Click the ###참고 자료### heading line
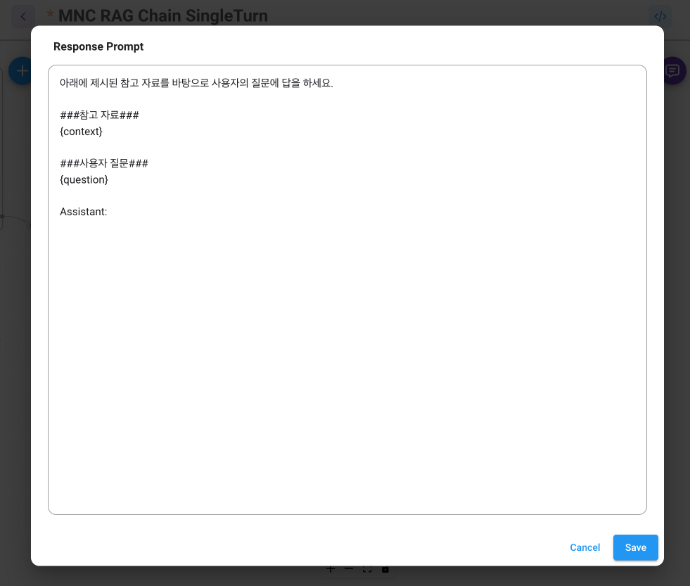 [x=99, y=115]
